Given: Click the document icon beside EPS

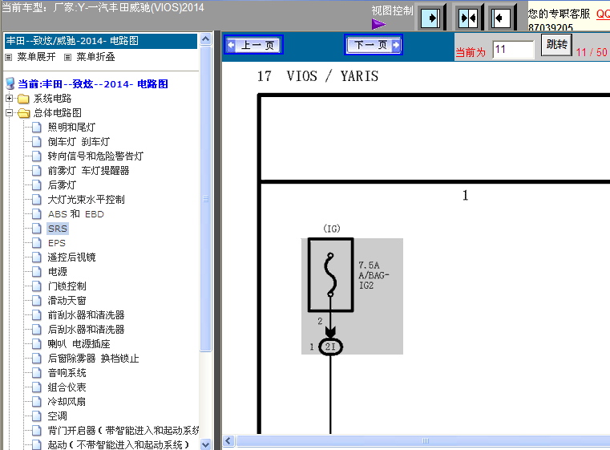Looking at the screenshot, I should (x=37, y=243).
